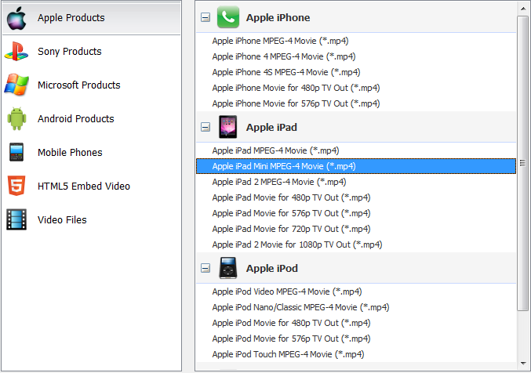Click the Apple logo icon
Image resolution: width=531 pixels, height=373 pixels.
(16, 18)
